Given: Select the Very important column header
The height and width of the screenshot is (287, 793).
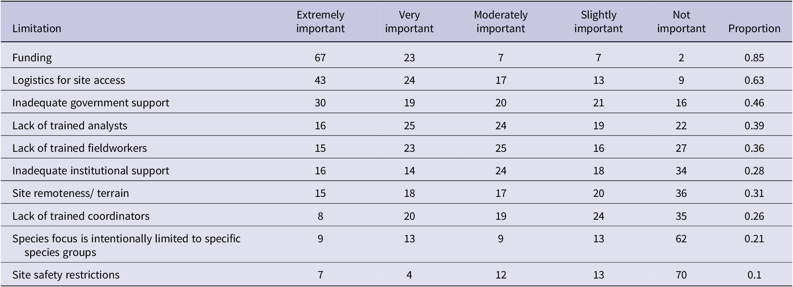Looking at the screenshot, I should 409,22.
